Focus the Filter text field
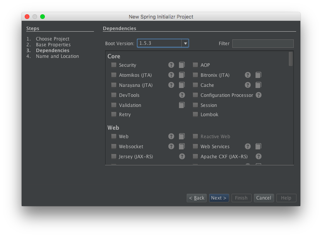 tap(263, 44)
